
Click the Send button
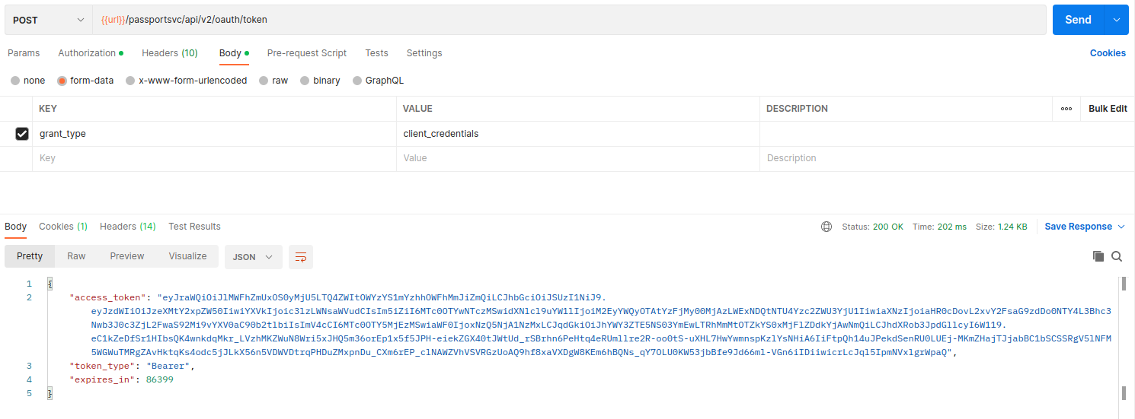coord(1078,20)
